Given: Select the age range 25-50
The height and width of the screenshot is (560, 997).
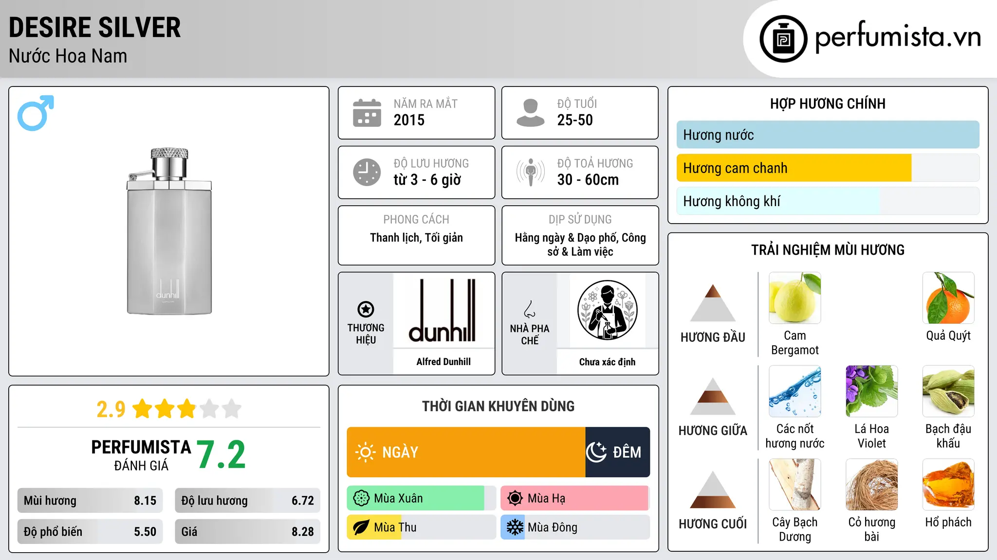Looking at the screenshot, I should [575, 120].
